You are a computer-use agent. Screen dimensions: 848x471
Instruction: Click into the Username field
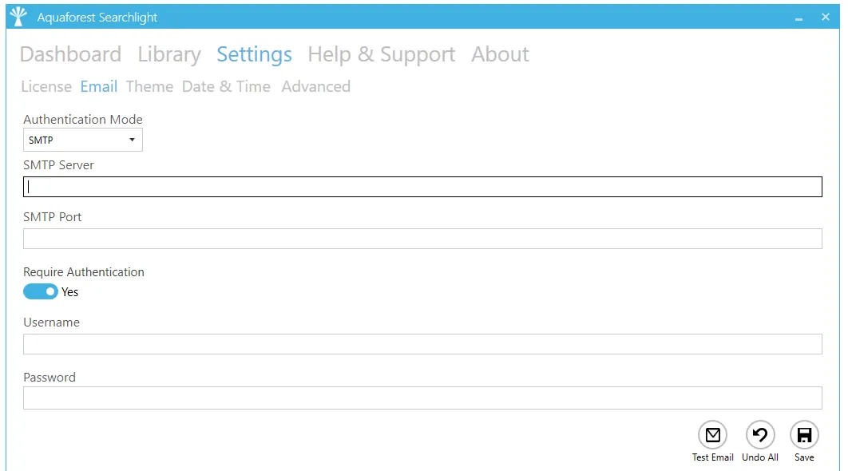pos(422,344)
